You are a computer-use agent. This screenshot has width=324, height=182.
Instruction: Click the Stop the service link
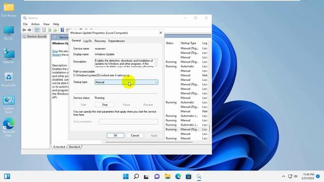(x=55, y=51)
